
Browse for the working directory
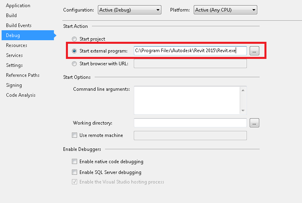254,123
